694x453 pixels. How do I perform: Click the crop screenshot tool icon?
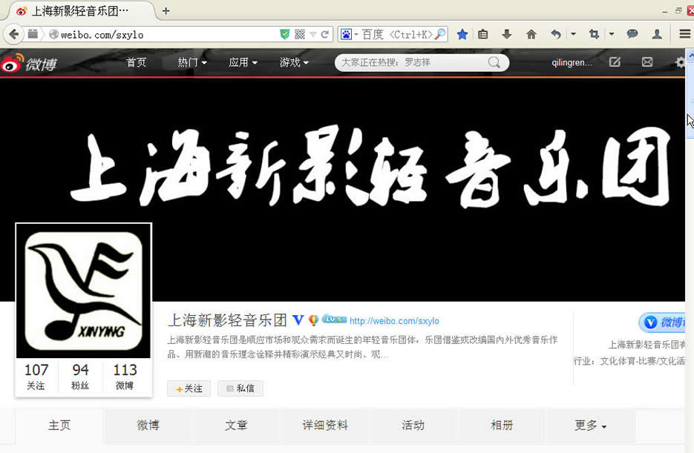594,34
